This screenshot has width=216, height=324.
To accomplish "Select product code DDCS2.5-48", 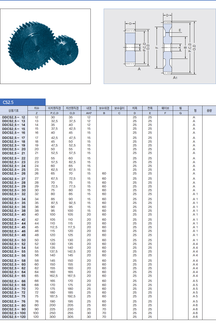I will click(x=13, y=235).
